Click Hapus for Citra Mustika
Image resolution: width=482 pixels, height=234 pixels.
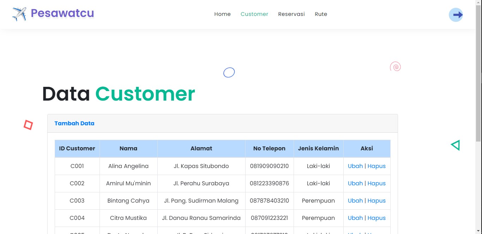[x=376, y=218]
